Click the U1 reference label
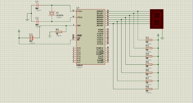This screenshot has height=103, width=193. [x=78, y=8]
